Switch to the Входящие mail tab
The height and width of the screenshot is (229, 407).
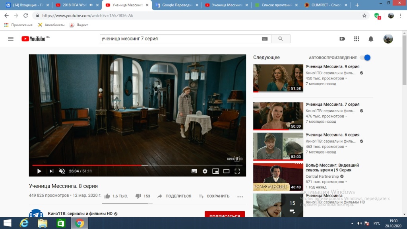tap(27, 5)
